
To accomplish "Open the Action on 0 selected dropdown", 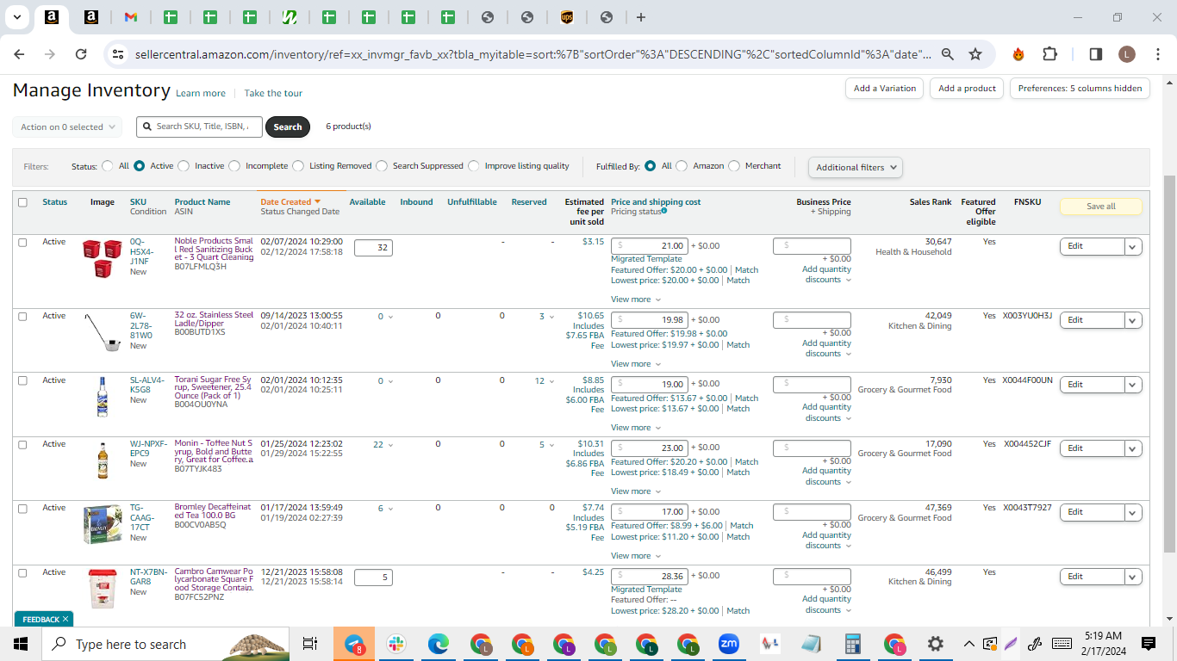I will pyautogui.click(x=67, y=127).
